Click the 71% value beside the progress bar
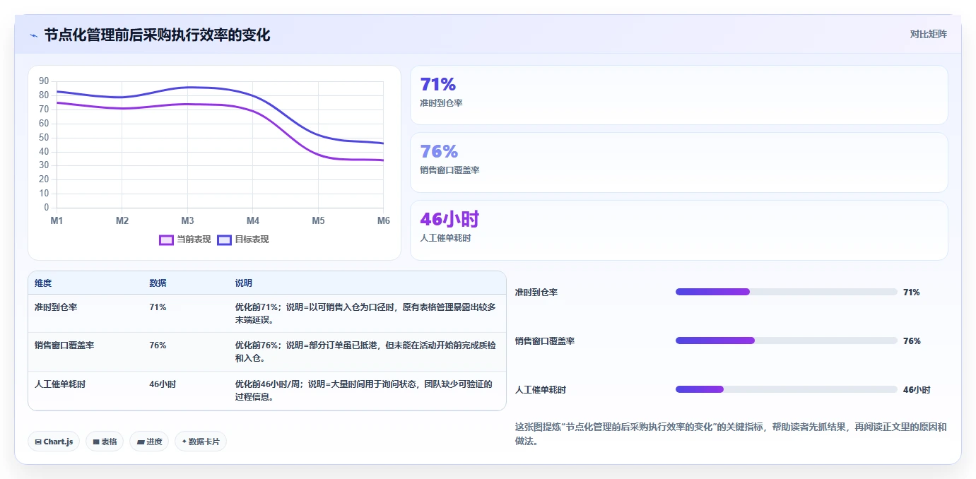 click(x=912, y=292)
